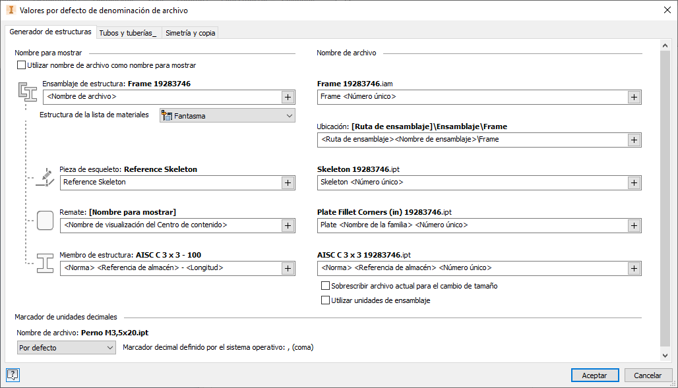Screen dimensions: 678x388
Task: Click plus icon for Miembro de estructura field
Action: tap(288, 268)
